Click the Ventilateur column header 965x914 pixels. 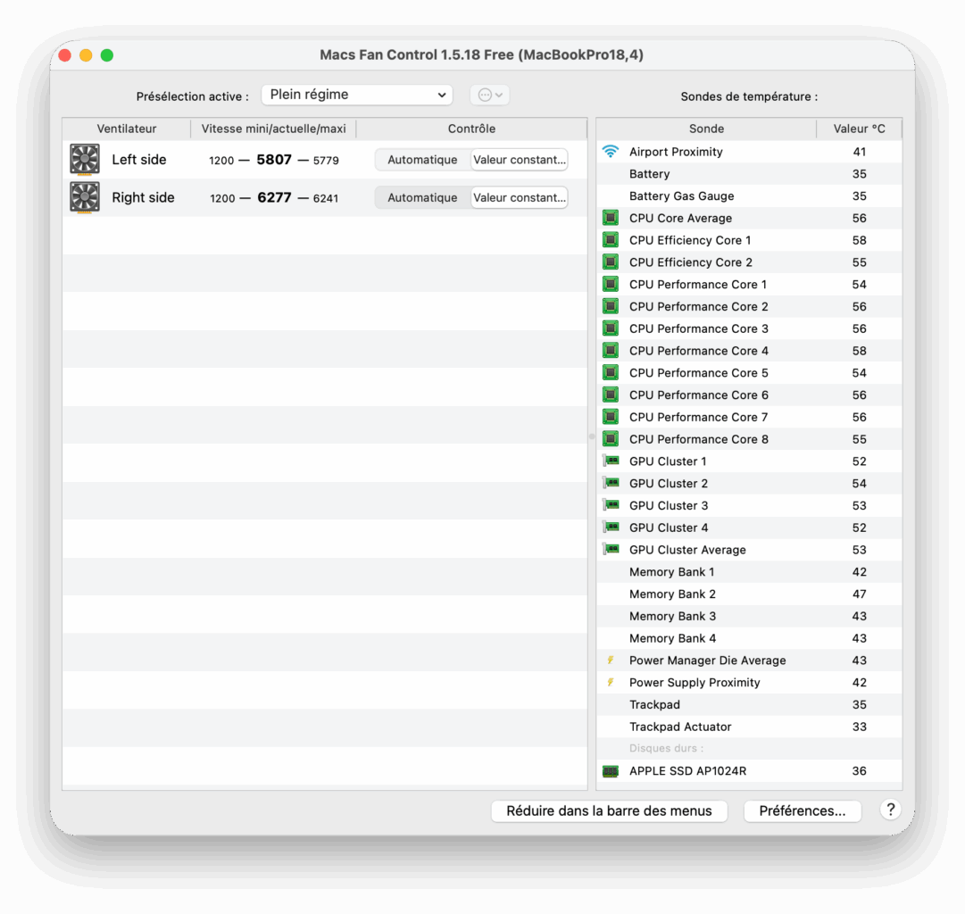click(127, 129)
